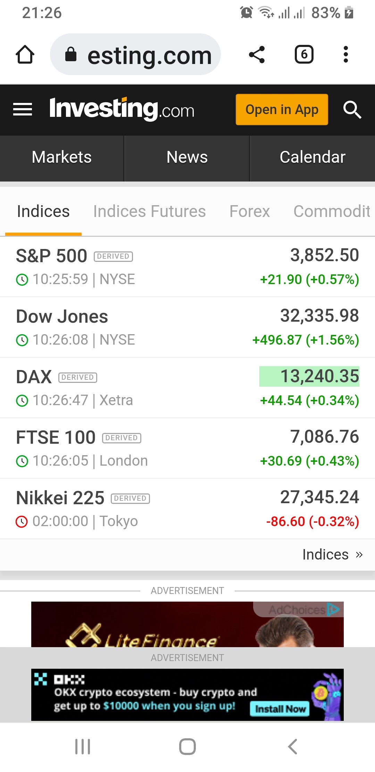The height and width of the screenshot is (772, 375).
Task: Go to browser home page
Action: click(x=25, y=55)
